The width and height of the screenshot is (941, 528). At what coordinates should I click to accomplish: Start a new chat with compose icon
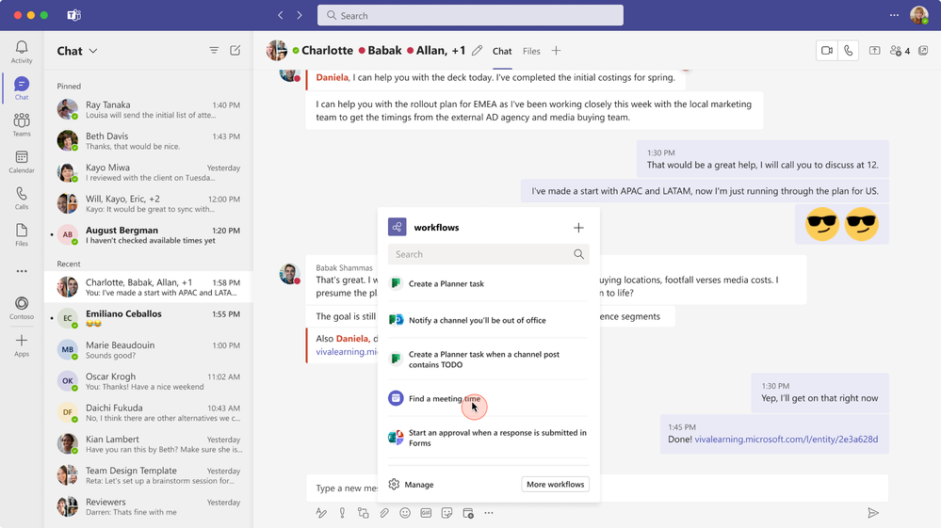235,50
